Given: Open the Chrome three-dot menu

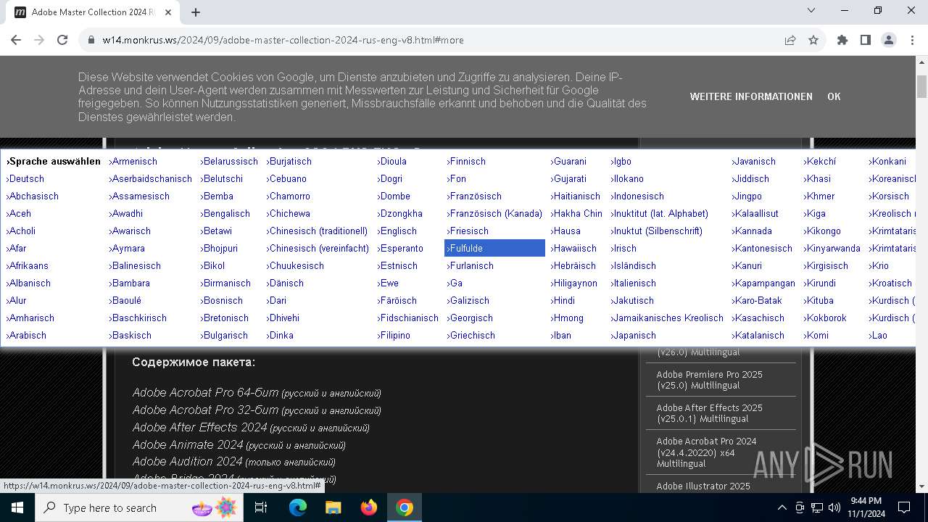Looking at the screenshot, I should (x=911, y=40).
